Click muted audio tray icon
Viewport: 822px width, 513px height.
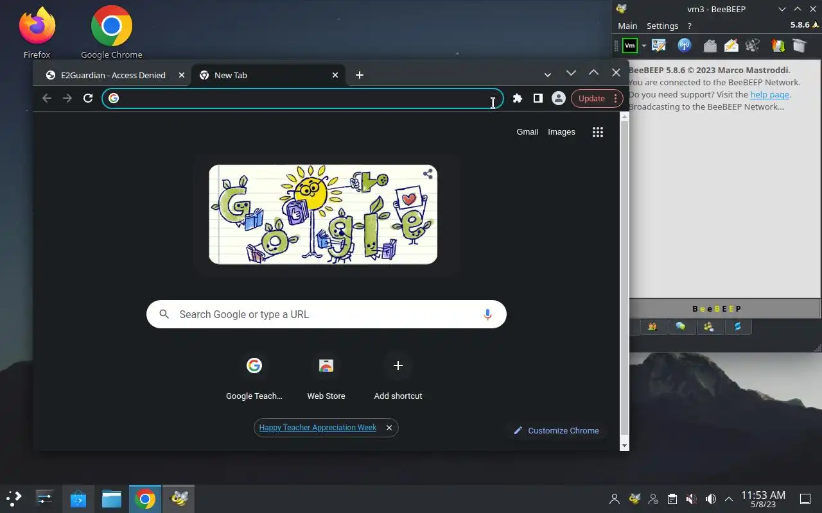pos(692,499)
